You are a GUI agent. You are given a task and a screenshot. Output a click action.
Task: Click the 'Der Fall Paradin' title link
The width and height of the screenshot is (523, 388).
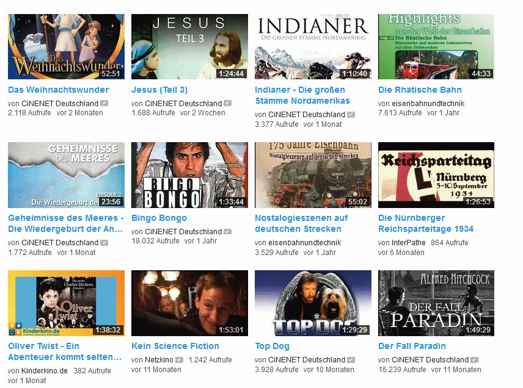tap(412, 346)
